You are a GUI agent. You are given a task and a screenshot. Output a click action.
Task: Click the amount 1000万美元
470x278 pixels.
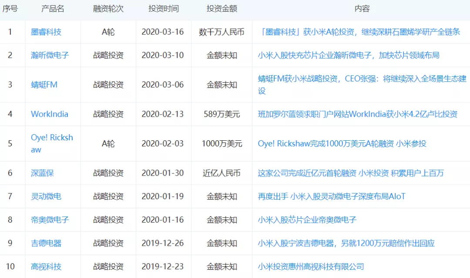coord(222,143)
